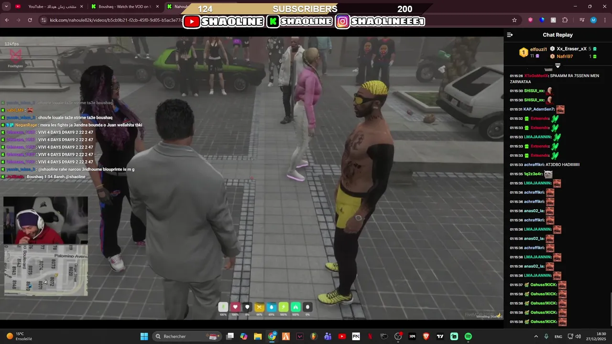Image resolution: width=612 pixels, height=344 pixels.
Task: Click the red-pink extension icon in toolbar
Action: click(x=530, y=20)
